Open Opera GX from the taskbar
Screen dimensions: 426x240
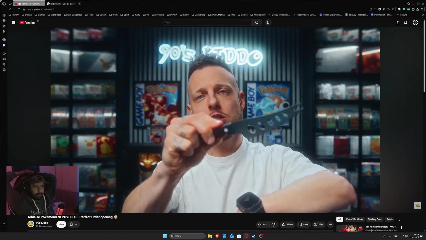tap(246, 236)
